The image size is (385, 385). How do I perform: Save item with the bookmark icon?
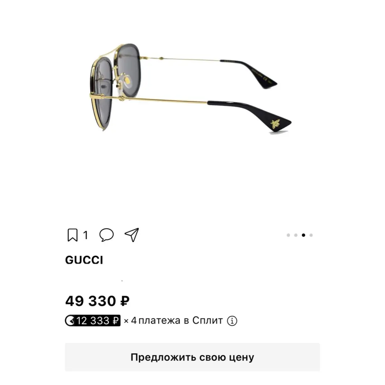pos(73,235)
